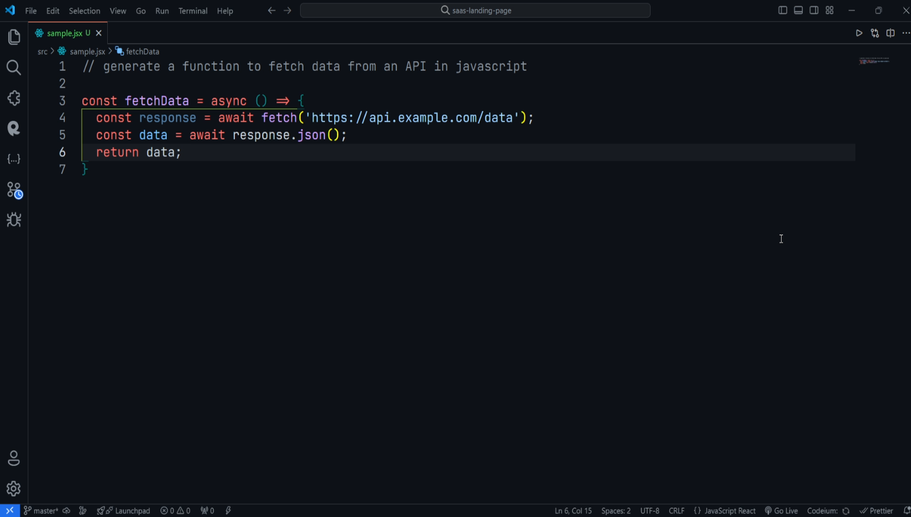
Task: Open the File menu
Action: click(31, 11)
